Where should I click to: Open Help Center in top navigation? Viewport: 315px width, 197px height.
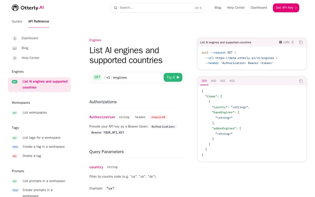tap(236, 8)
